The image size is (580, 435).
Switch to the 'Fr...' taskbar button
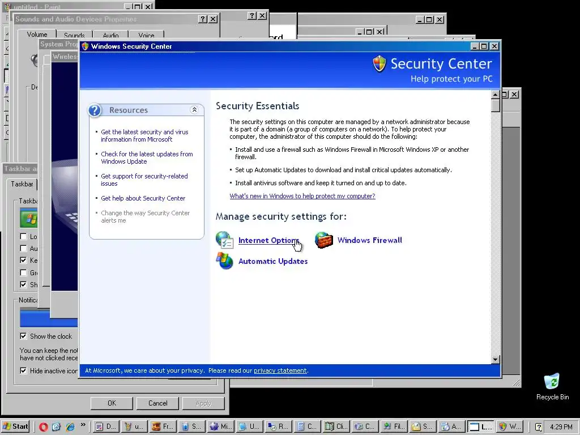coord(163,427)
